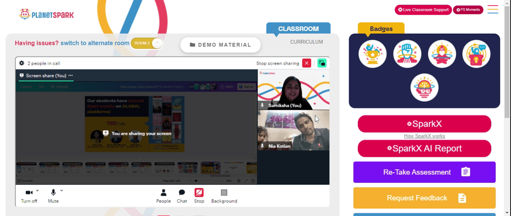This screenshot has height=216, width=511.
Task: Click Re-Take Assessment button
Action: tap(424, 172)
